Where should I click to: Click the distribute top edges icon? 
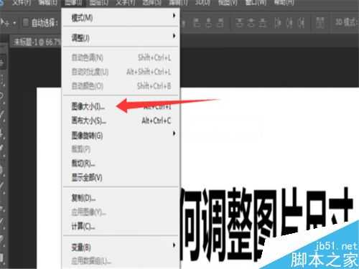click(239, 23)
